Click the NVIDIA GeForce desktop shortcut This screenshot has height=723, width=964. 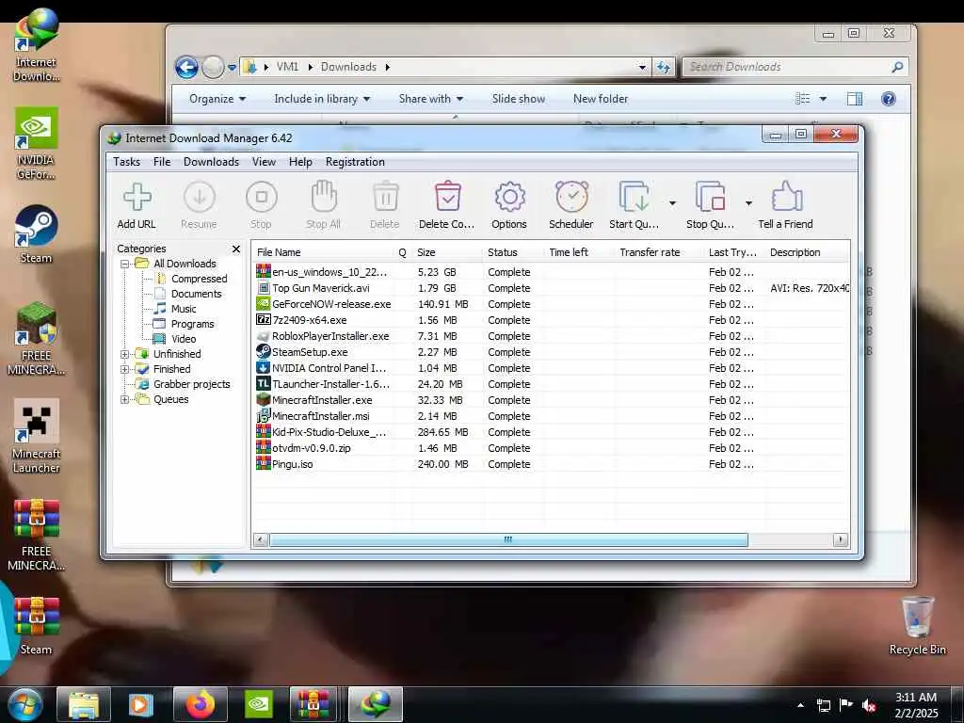pyautogui.click(x=37, y=143)
